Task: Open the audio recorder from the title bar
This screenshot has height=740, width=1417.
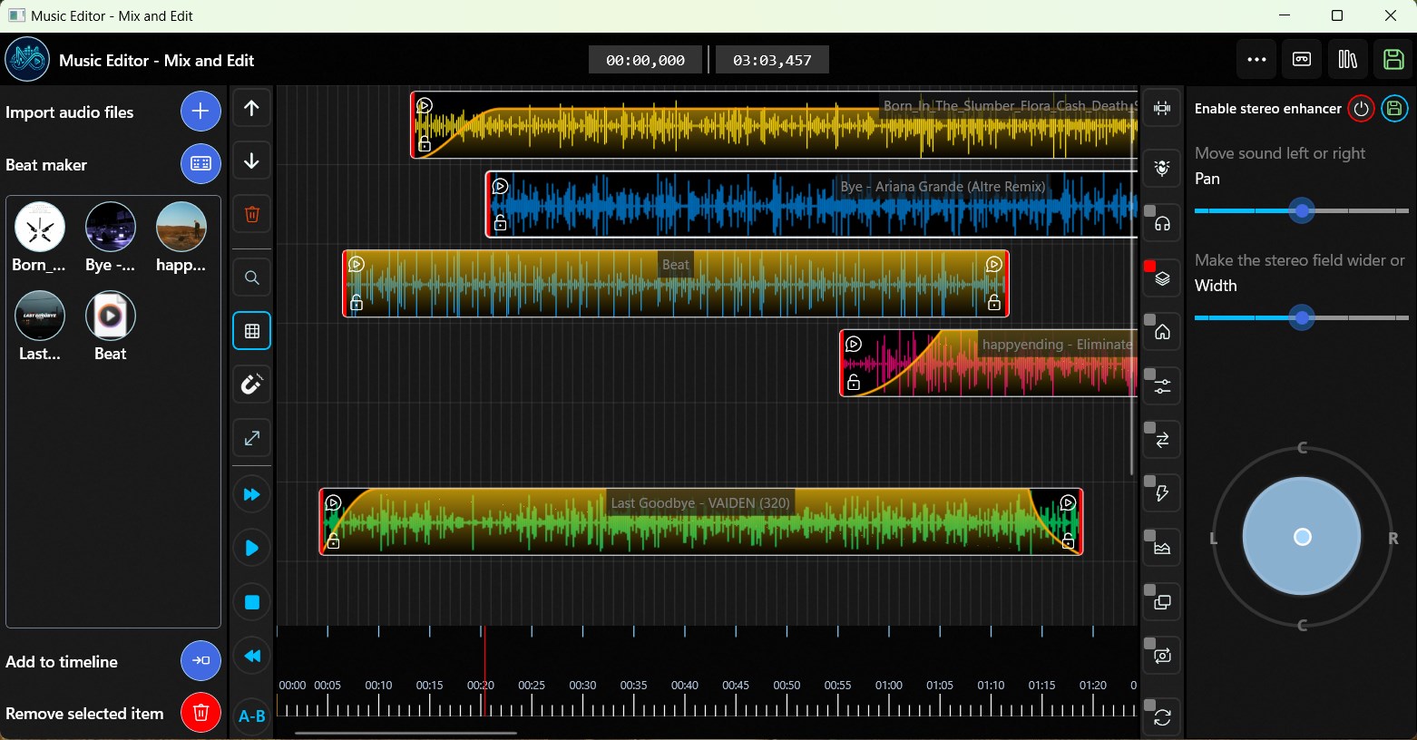Action: [1301, 59]
